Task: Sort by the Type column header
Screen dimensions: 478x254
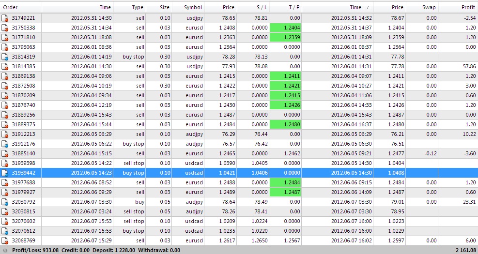Action: coord(129,7)
